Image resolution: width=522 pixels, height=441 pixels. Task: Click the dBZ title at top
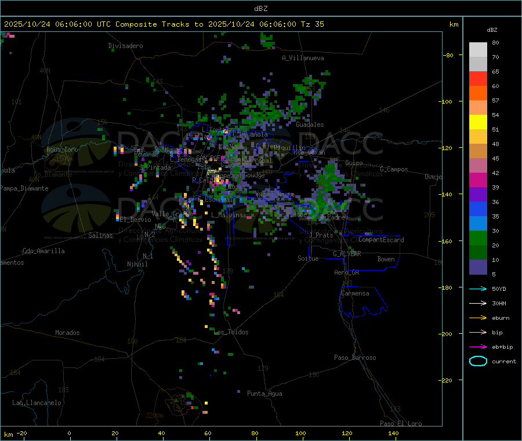(x=260, y=9)
